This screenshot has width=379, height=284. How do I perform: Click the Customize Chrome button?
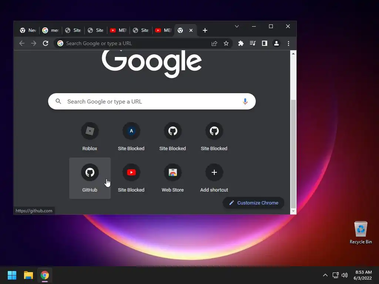click(253, 203)
